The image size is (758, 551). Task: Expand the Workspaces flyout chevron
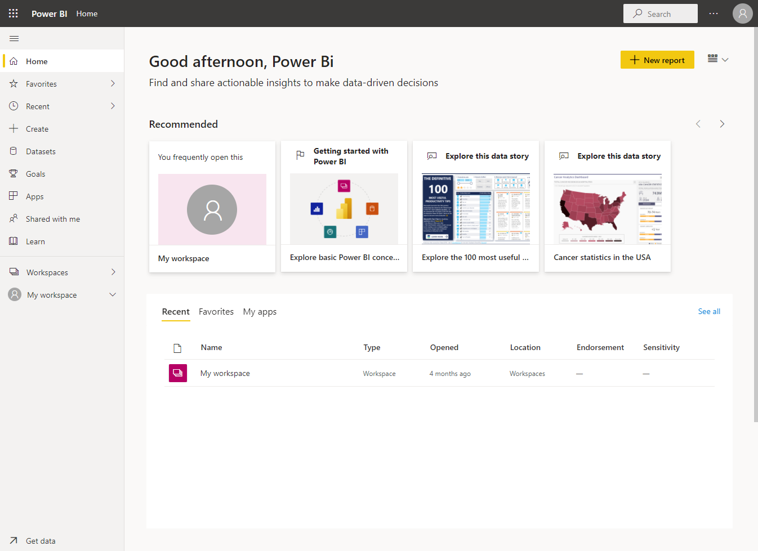[x=113, y=272]
